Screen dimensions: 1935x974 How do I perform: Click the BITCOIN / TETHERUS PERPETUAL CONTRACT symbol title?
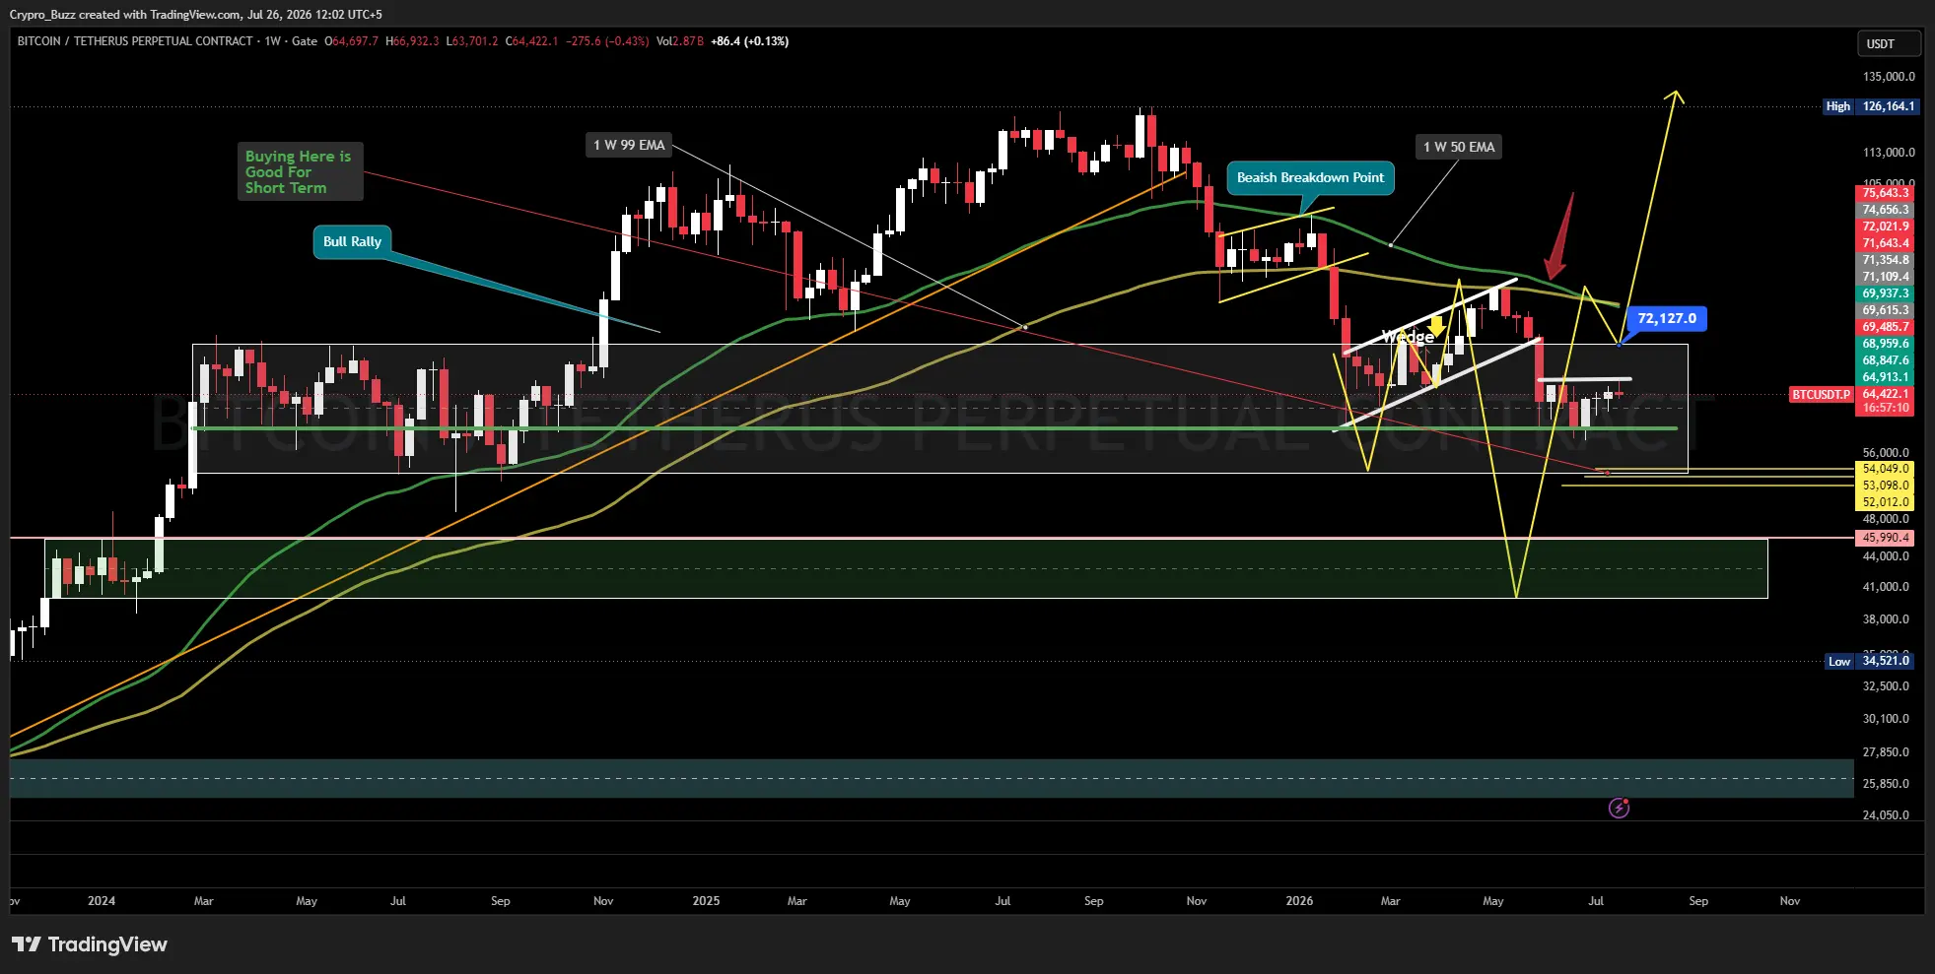point(135,41)
